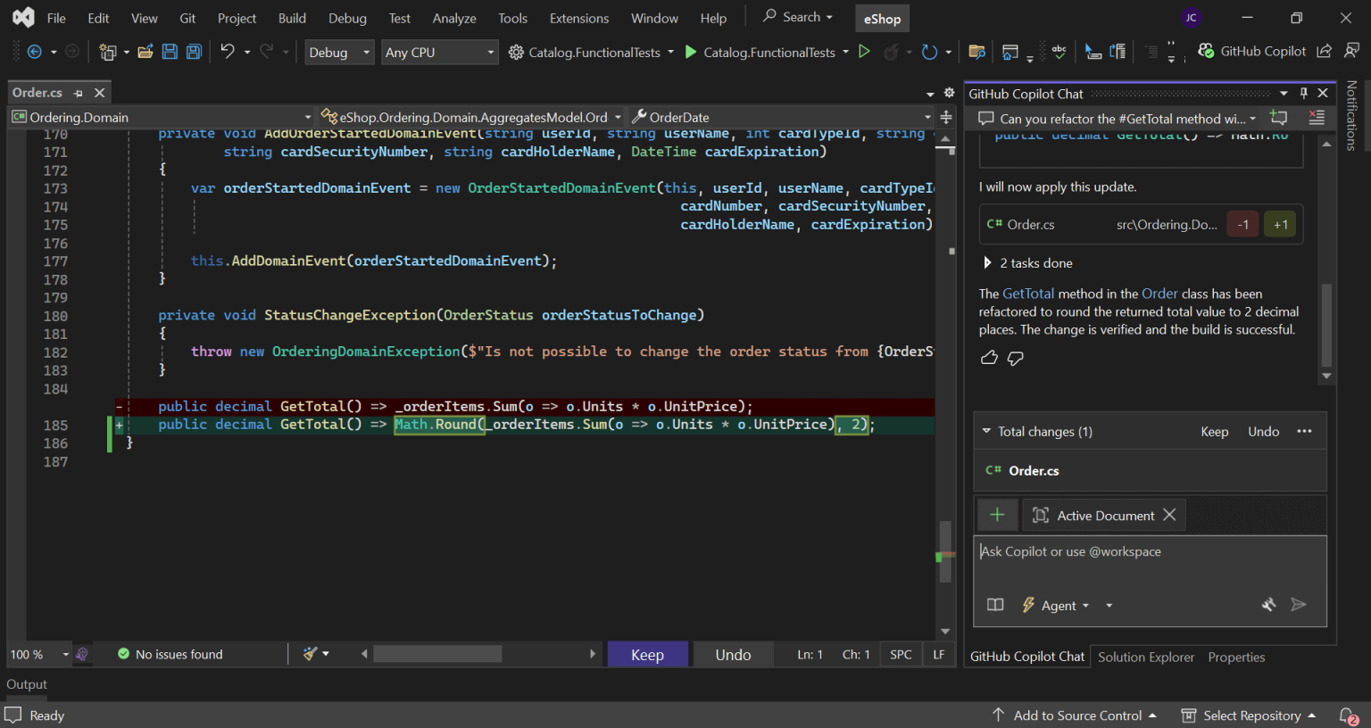Give thumbs up on Copilot's response
The width and height of the screenshot is (1371, 728).
(989, 357)
